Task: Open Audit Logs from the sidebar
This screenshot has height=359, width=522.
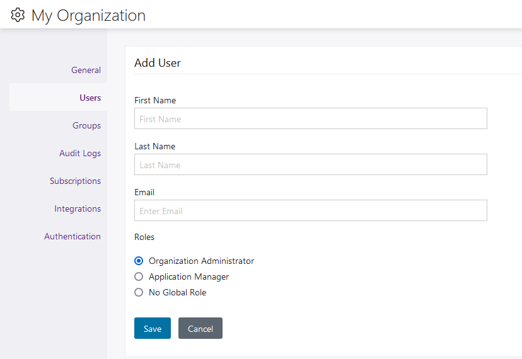Action: pos(80,153)
